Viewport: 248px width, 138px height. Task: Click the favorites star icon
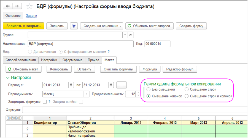[x=28, y=6]
